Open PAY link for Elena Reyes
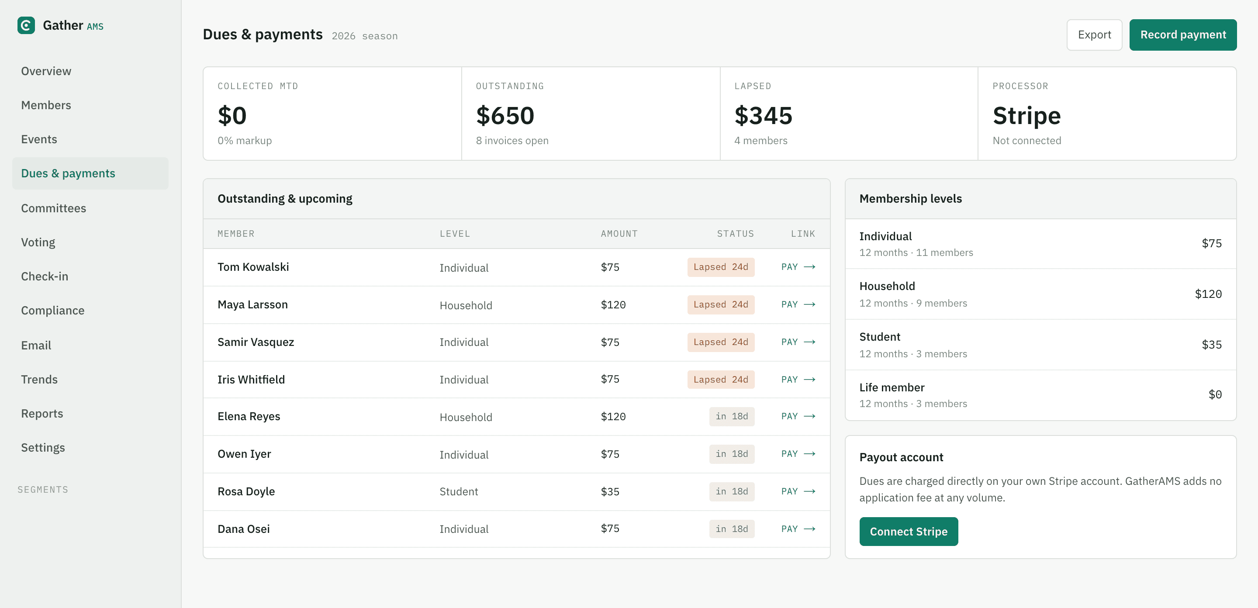 pyautogui.click(x=798, y=417)
